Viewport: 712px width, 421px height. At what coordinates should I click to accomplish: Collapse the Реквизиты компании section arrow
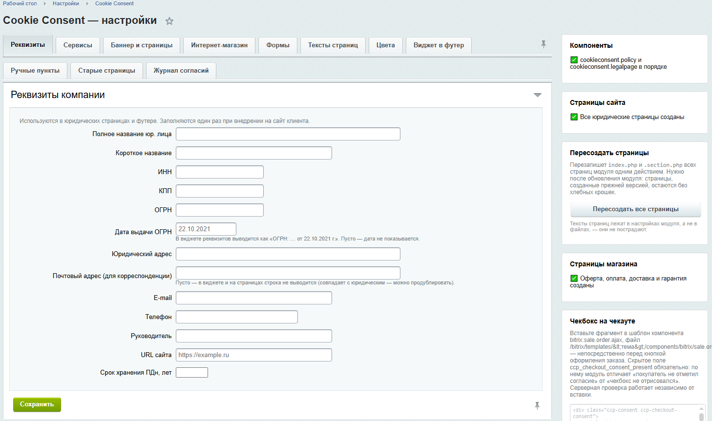(x=538, y=95)
